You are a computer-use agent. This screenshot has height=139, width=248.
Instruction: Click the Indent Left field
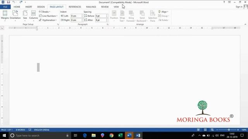click(x=76, y=16)
